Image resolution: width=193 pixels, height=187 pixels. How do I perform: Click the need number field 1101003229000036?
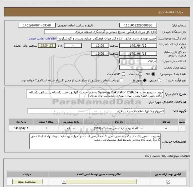[x=138, y=25]
